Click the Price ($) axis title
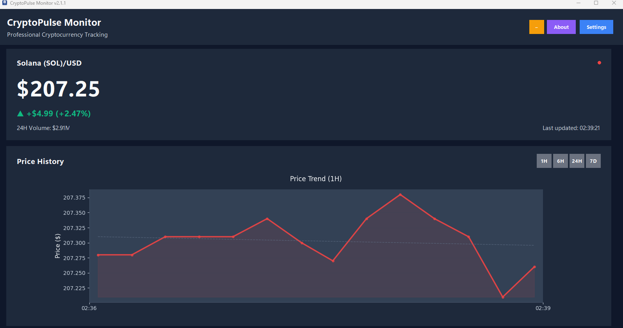623x328 pixels. (57, 246)
